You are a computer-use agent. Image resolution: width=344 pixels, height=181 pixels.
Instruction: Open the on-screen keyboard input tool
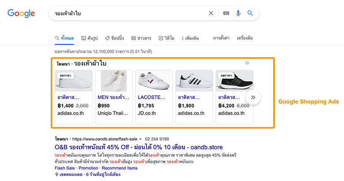coord(226,13)
